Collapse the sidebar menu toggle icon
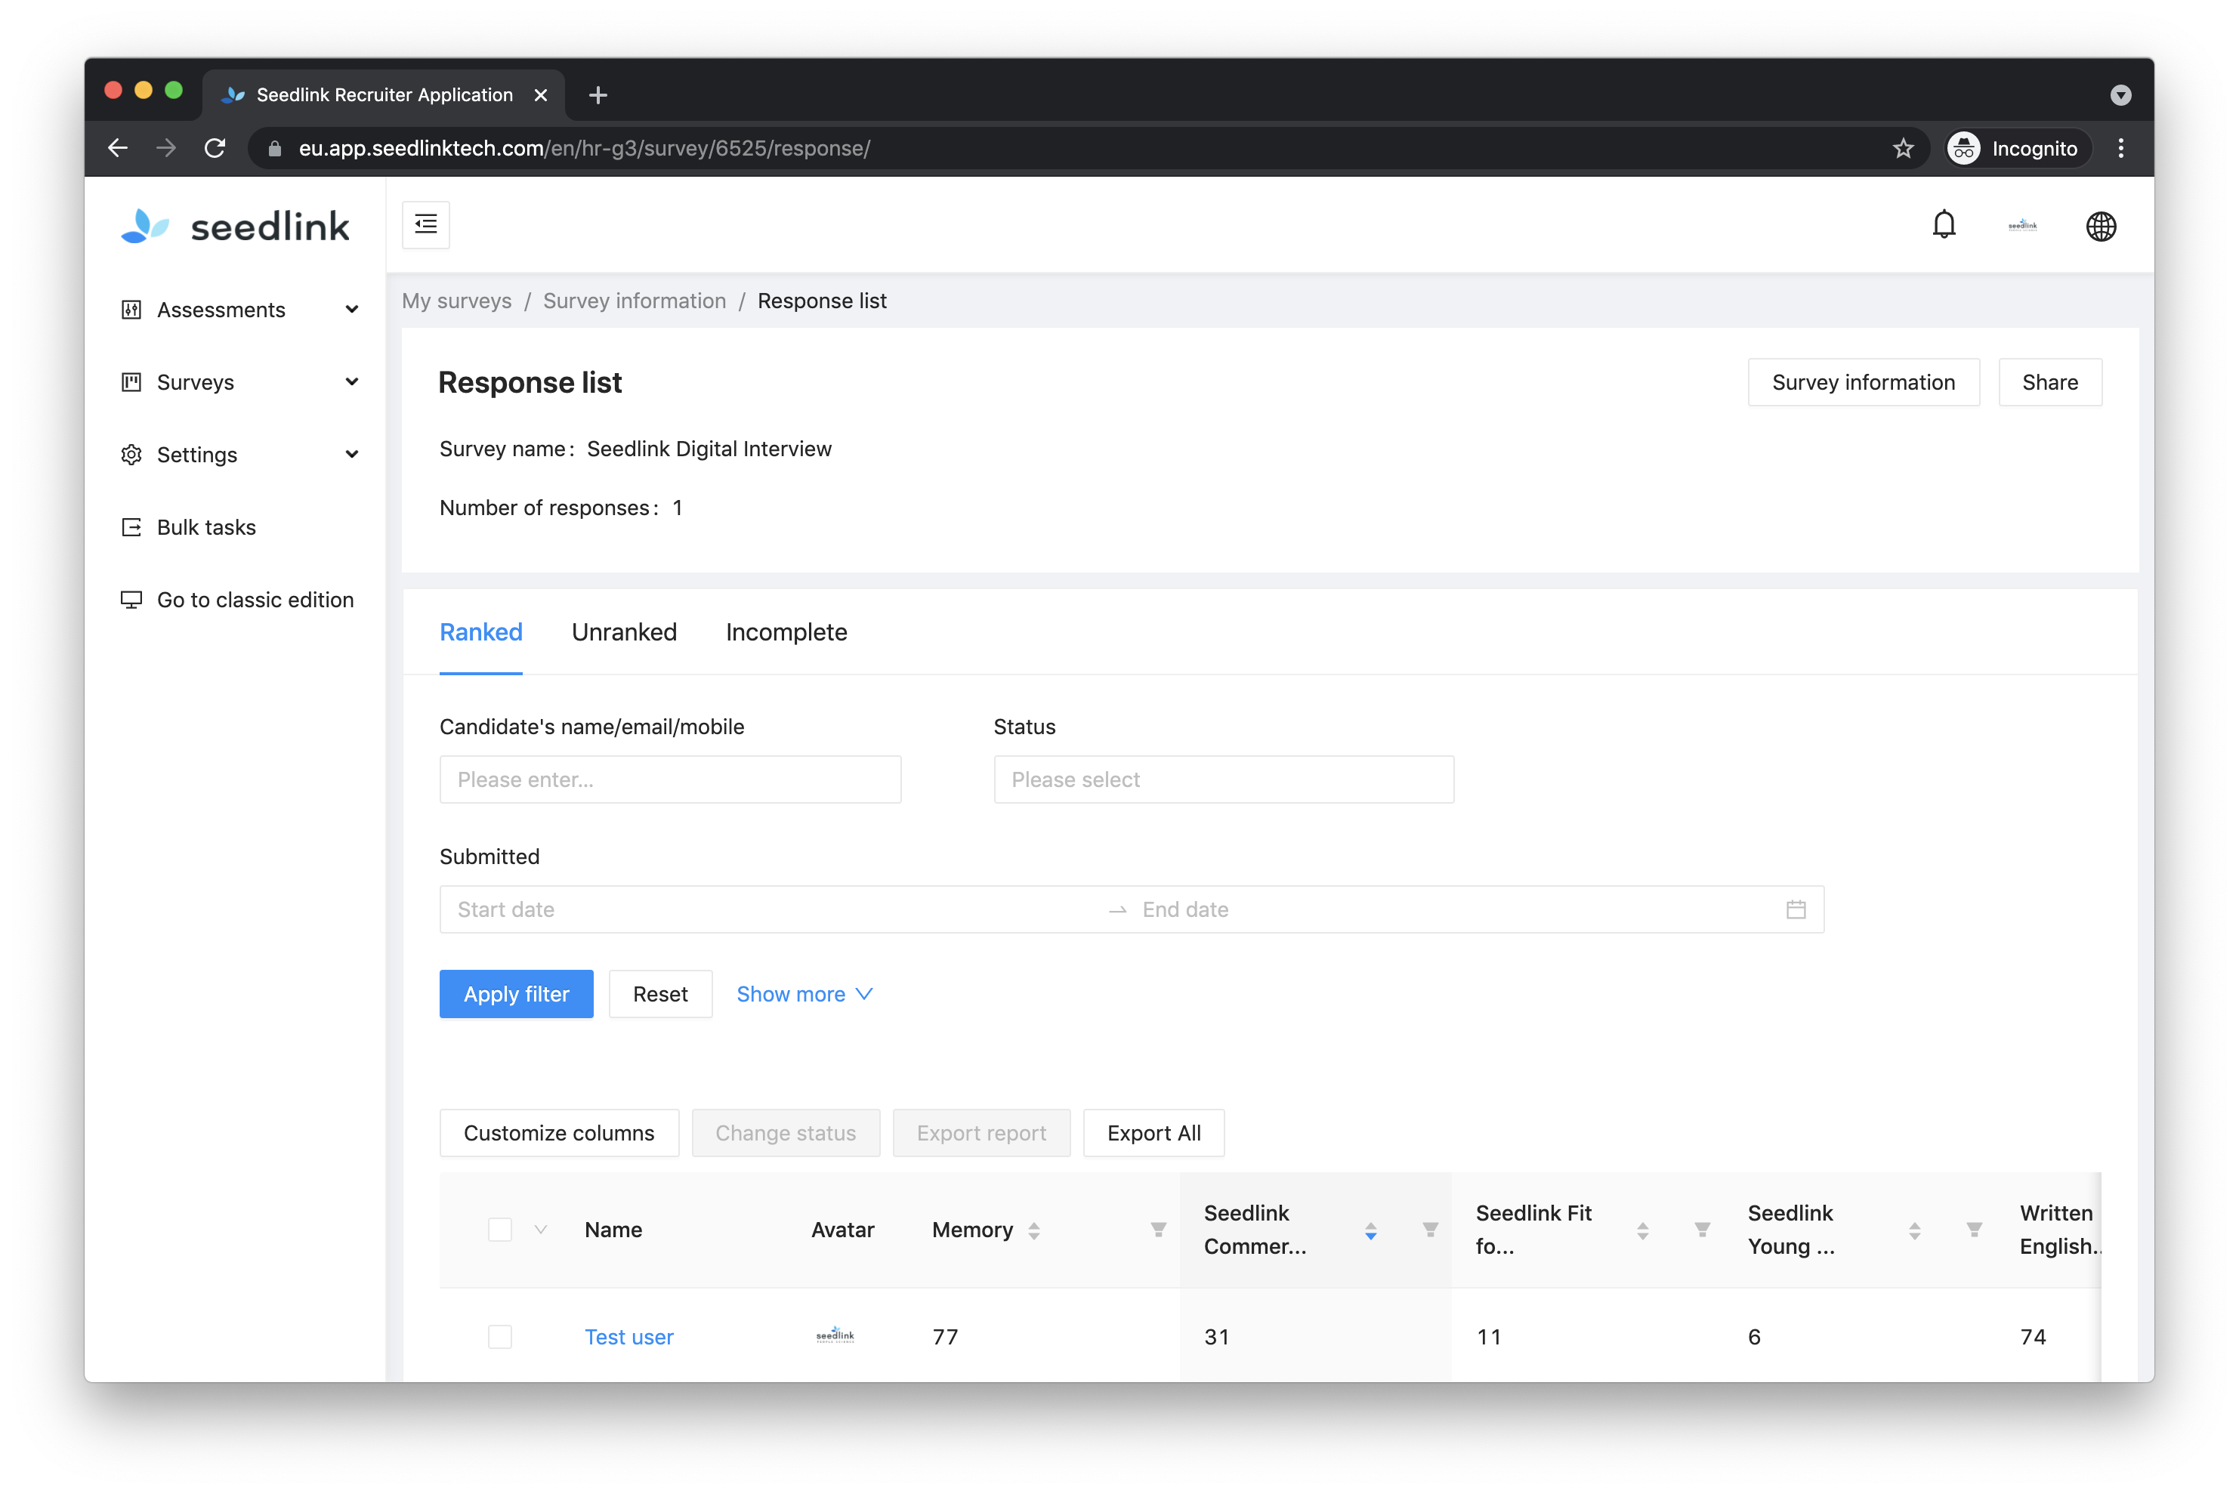The height and width of the screenshot is (1494, 2239). pyautogui.click(x=426, y=225)
